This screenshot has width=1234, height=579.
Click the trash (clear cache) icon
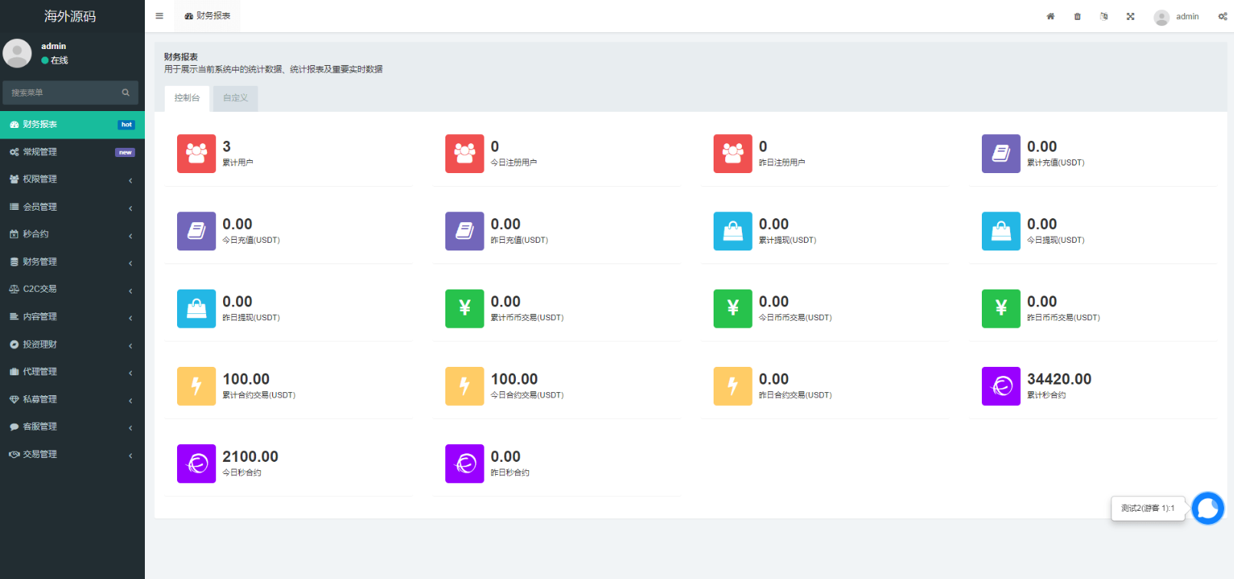tap(1077, 16)
